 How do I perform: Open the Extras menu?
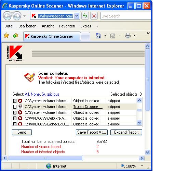click(85, 26)
